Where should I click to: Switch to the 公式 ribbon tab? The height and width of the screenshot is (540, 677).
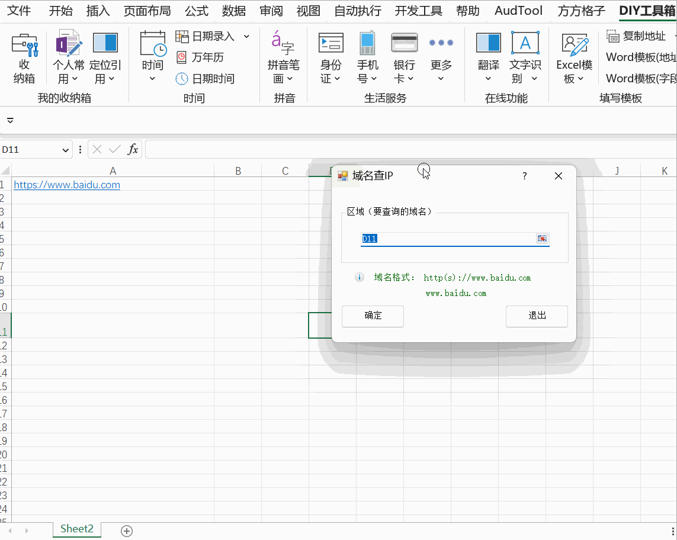point(197,11)
